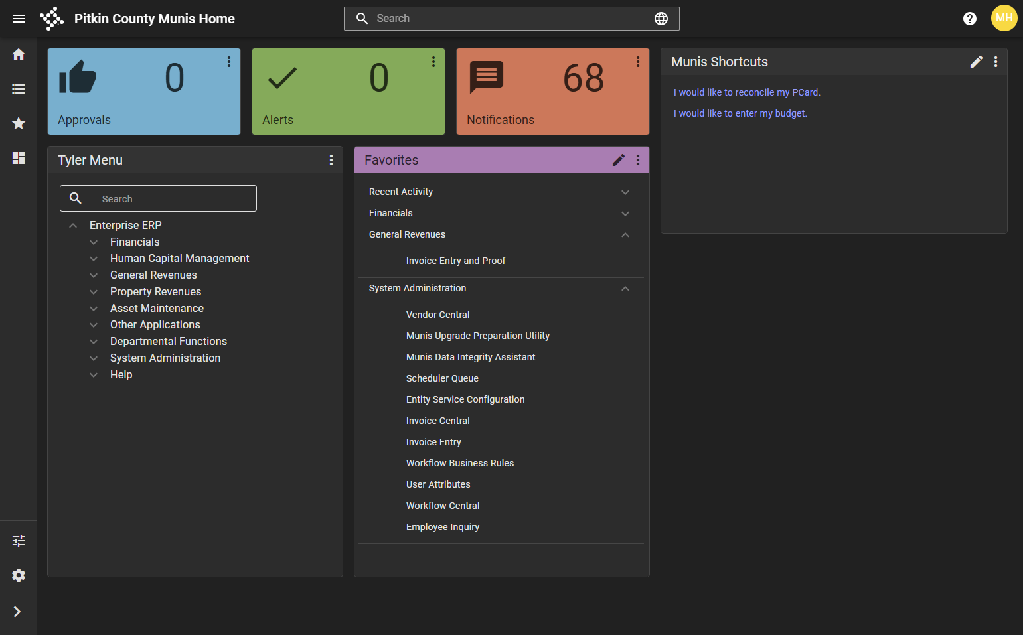The height and width of the screenshot is (635, 1023).
Task: Open Scheduler Queue favorite
Action: tap(442, 378)
